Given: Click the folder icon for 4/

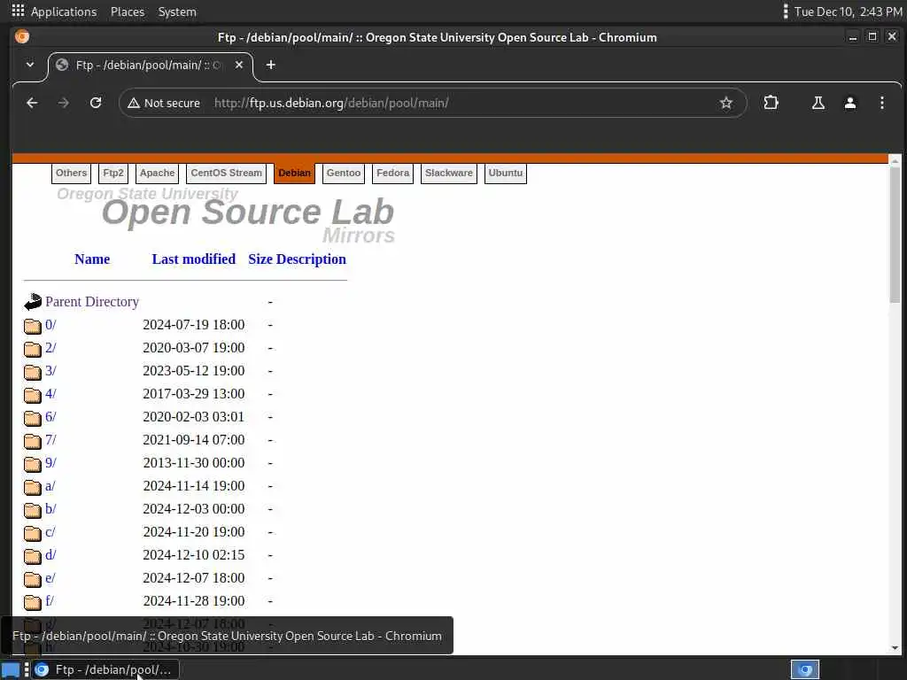Looking at the screenshot, I should 33,395.
